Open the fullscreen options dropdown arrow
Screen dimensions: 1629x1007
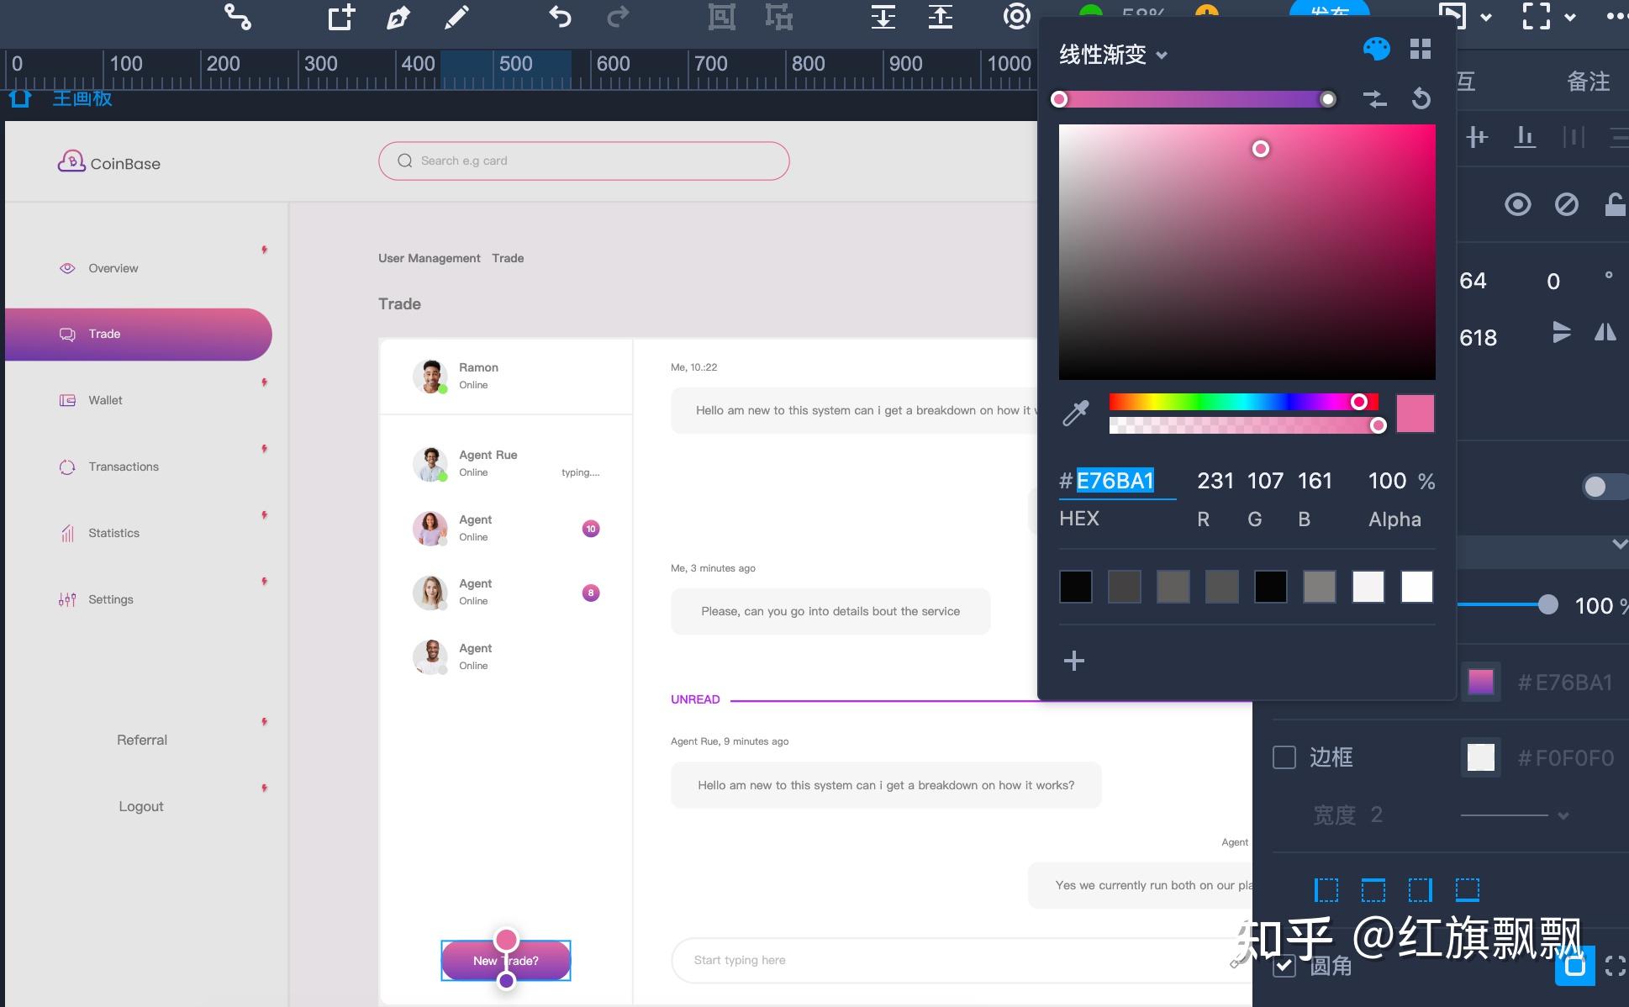(1569, 17)
